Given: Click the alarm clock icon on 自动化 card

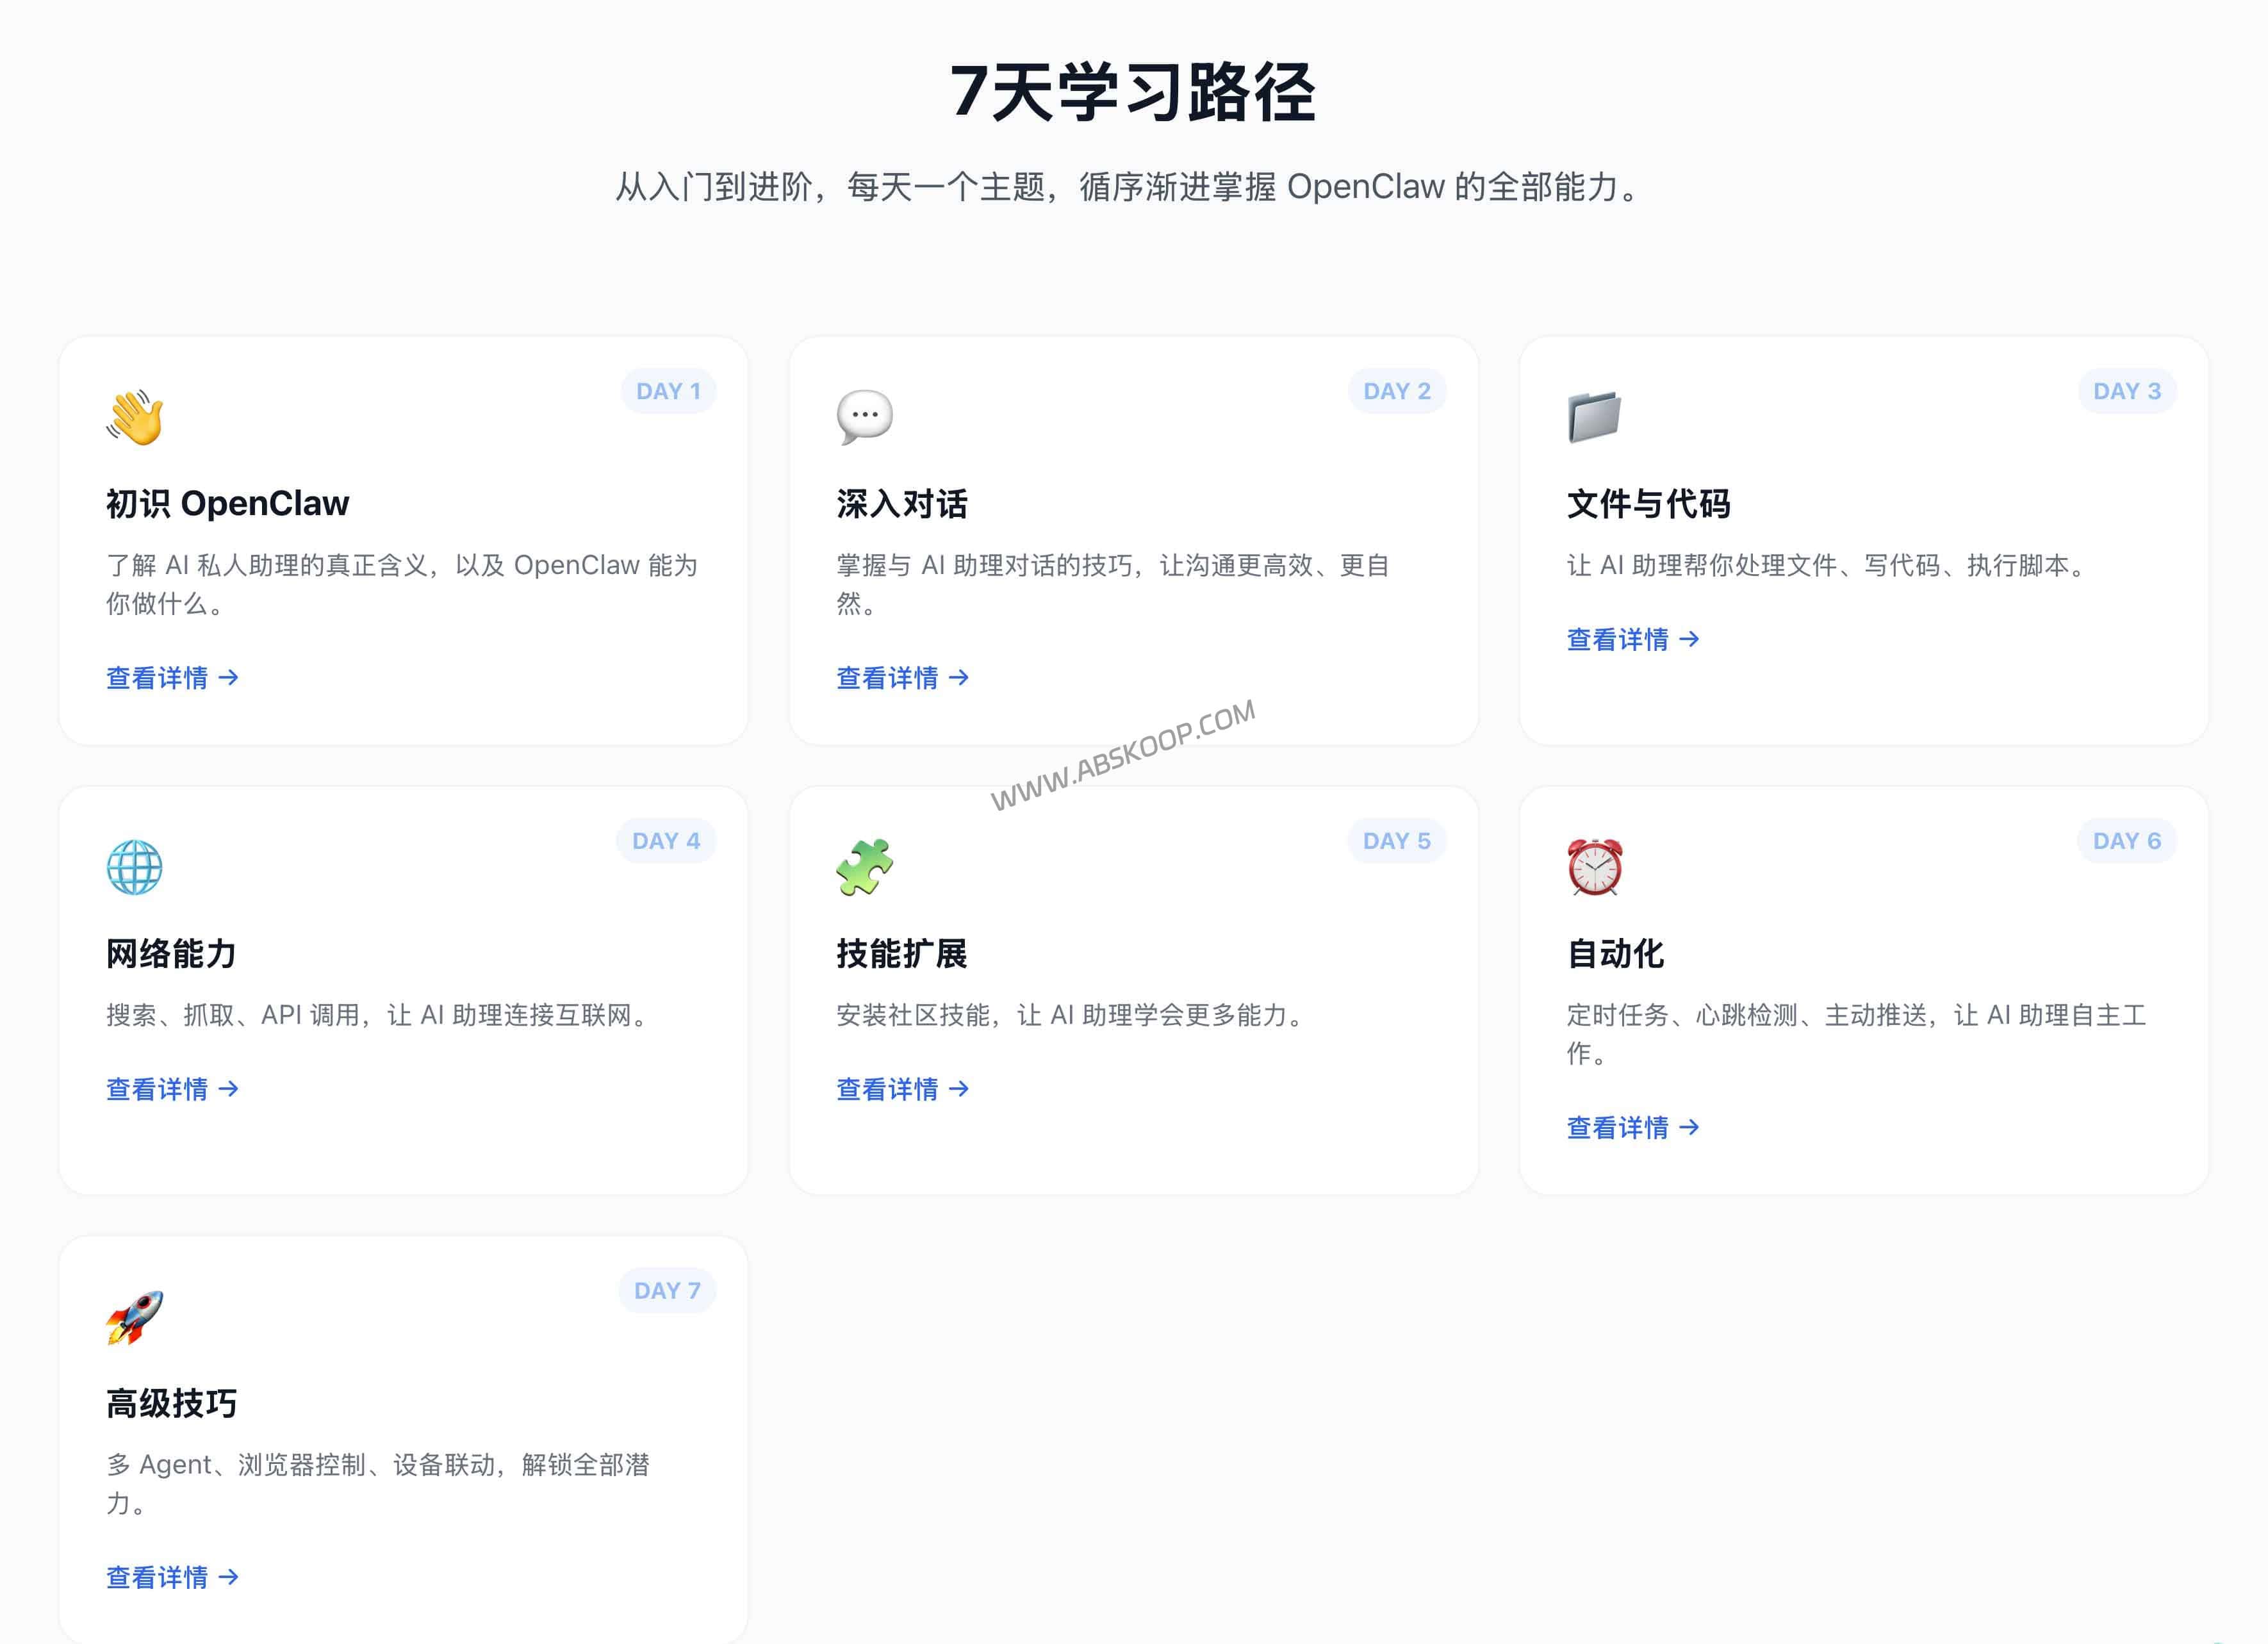Looking at the screenshot, I should coord(1596,868).
